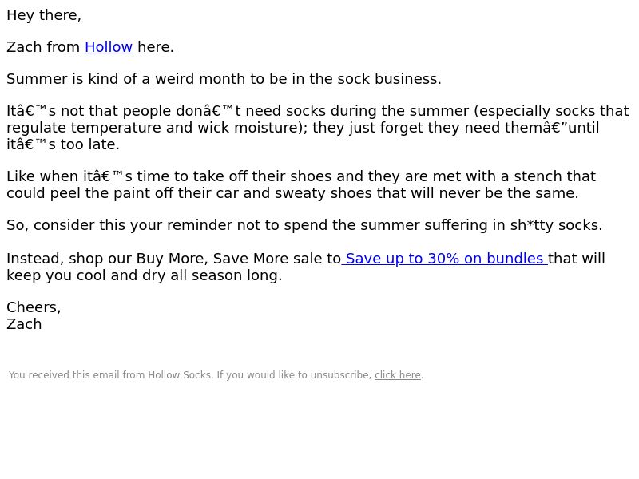Click the "So, consider this your reminder" sentence
The image size is (639, 479).
tap(304, 225)
